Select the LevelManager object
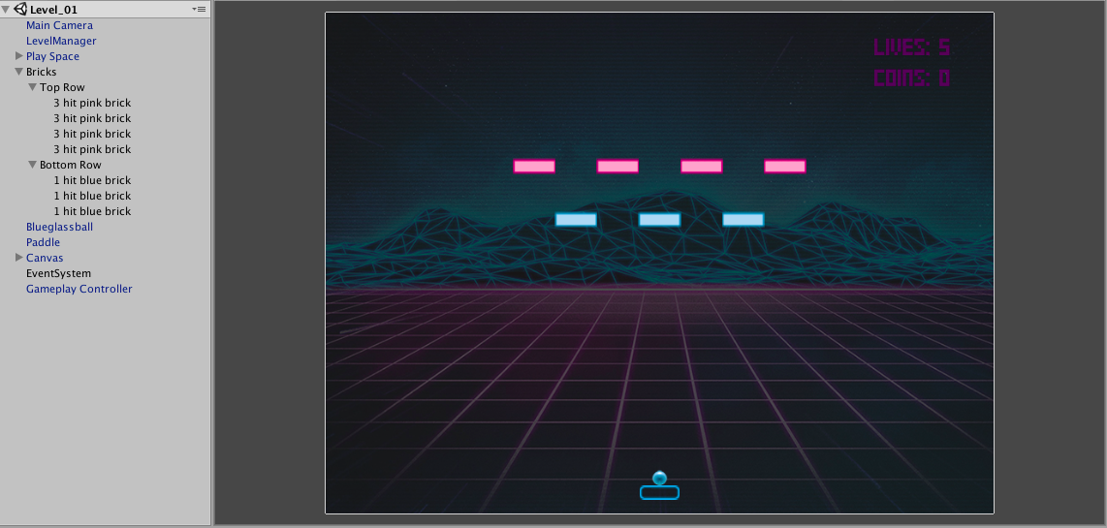1107x528 pixels. (x=61, y=41)
